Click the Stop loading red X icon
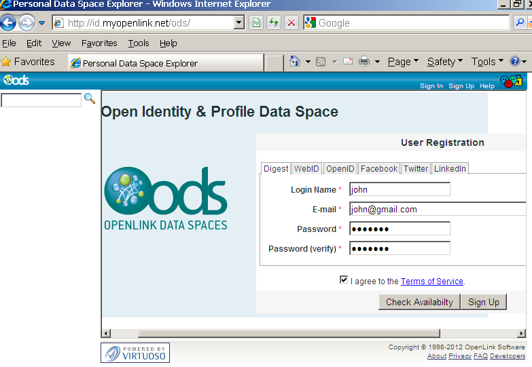The width and height of the screenshot is (532, 367). click(x=291, y=23)
